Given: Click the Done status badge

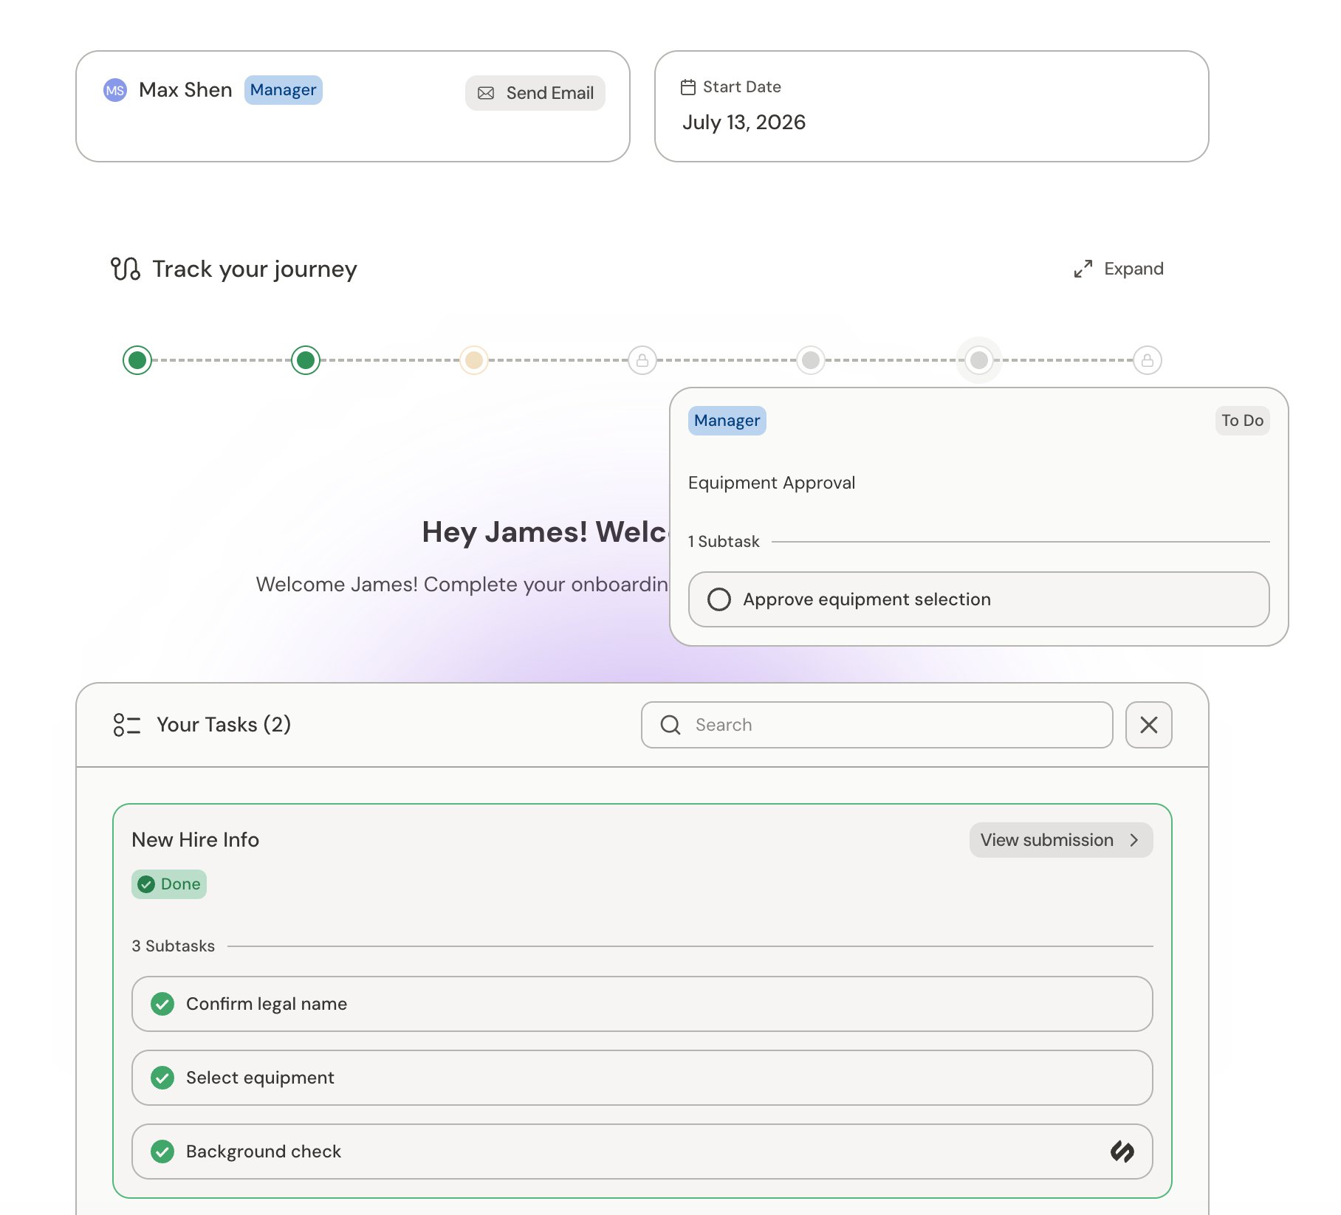Looking at the screenshot, I should click(x=169, y=884).
